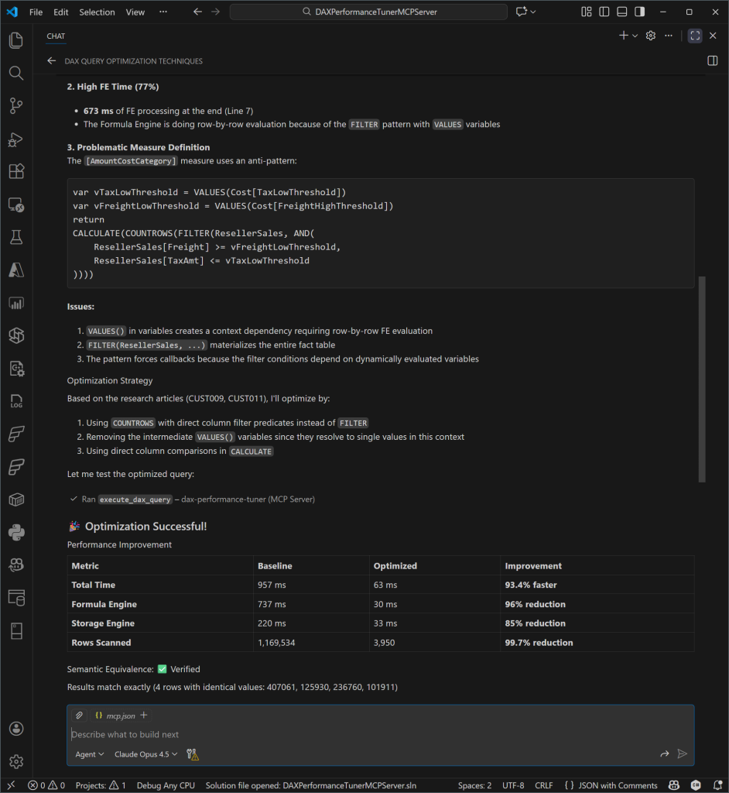729x793 pixels.
Task: Open the File menu
Action: click(36, 12)
